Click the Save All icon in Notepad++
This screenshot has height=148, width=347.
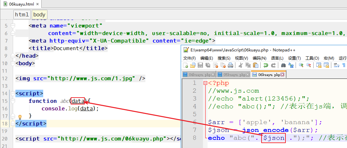[208, 65]
